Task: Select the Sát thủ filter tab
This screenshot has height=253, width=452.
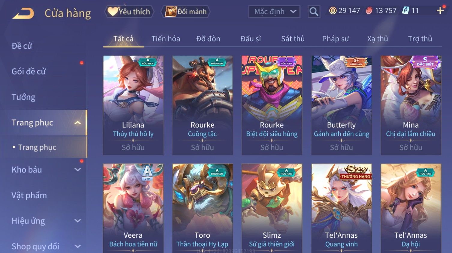Action: (x=293, y=39)
